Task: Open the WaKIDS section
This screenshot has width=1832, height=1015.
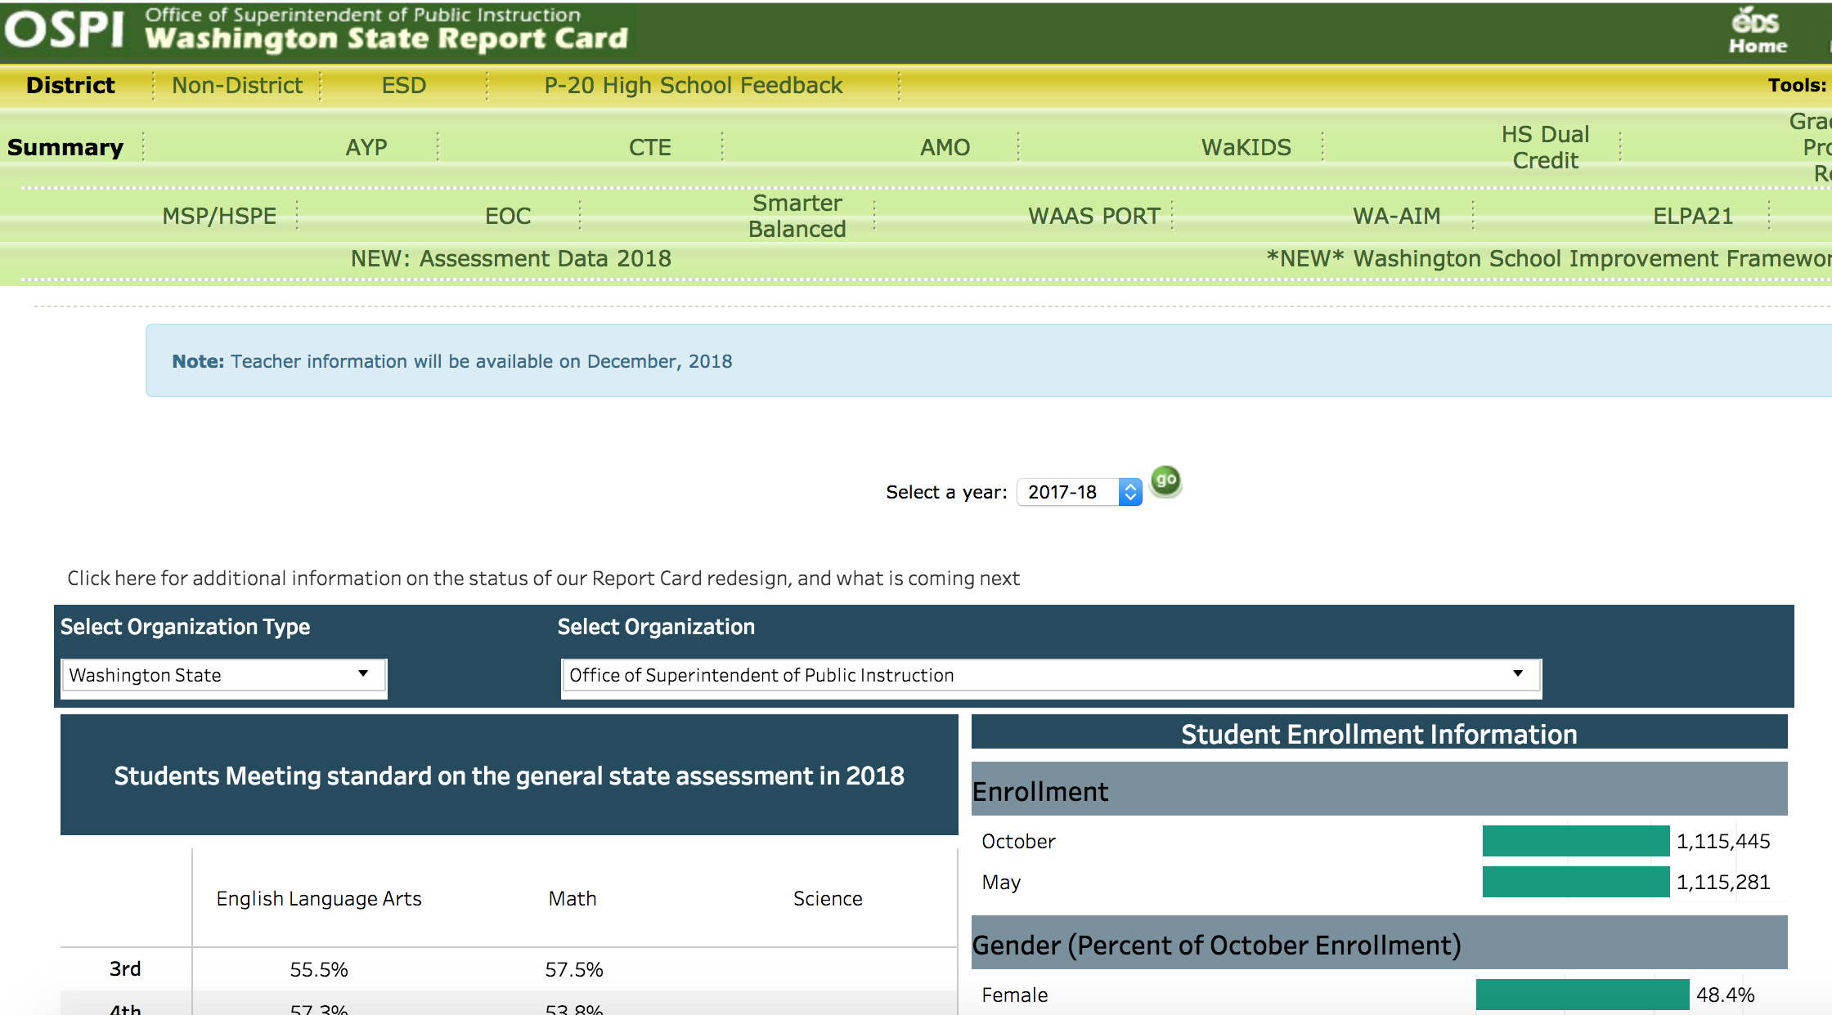Action: coord(1246,147)
